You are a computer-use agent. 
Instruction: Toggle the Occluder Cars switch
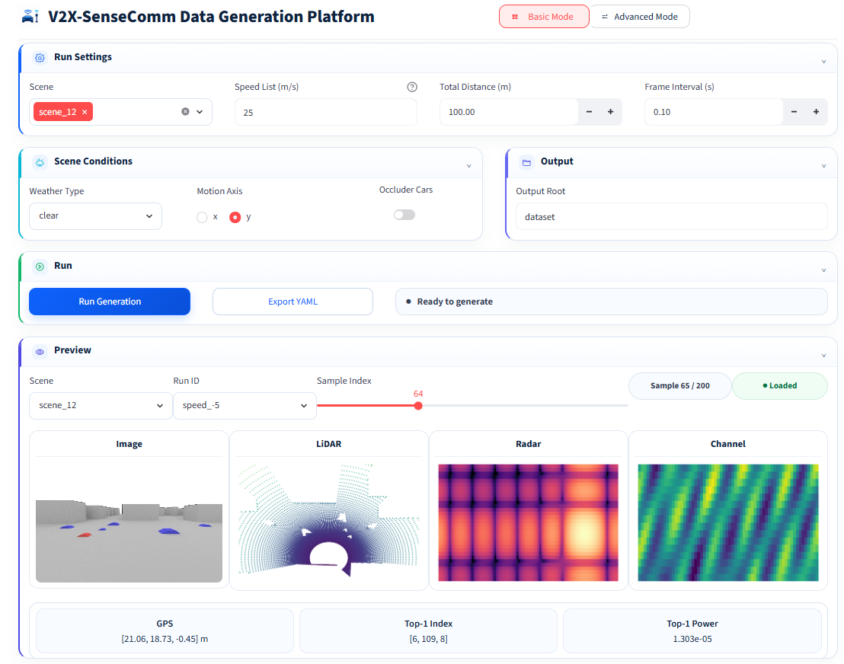point(404,215)
